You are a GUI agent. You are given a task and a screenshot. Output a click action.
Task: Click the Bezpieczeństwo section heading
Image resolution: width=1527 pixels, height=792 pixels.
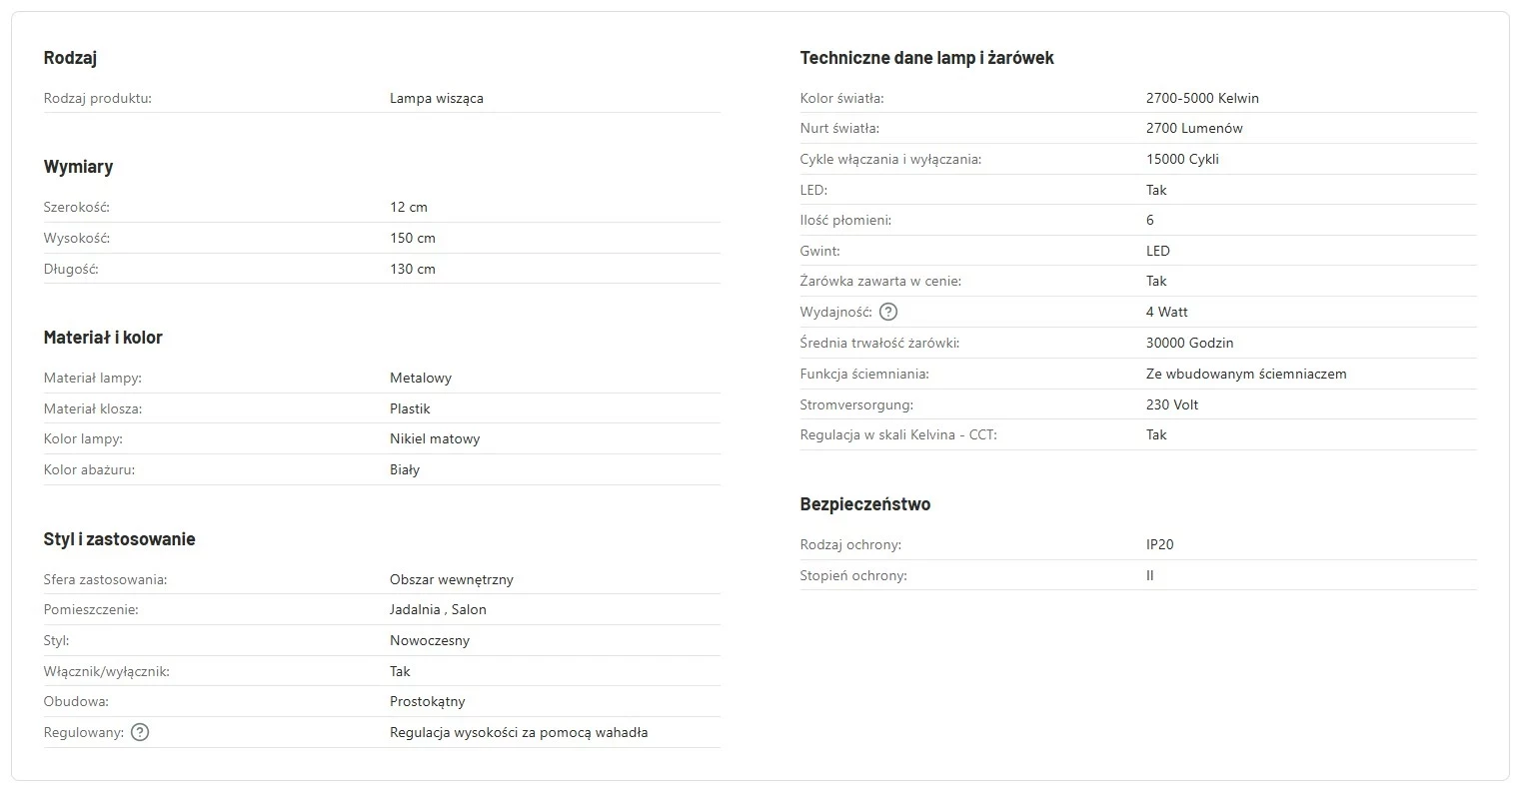pos(864,504)
